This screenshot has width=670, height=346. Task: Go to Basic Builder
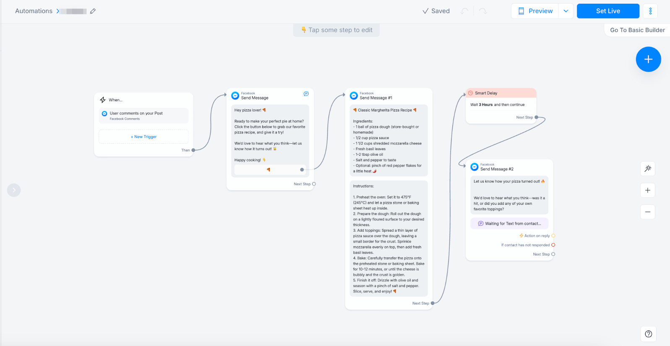(x=637, y=30)
